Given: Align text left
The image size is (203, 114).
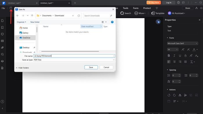Looking at the screenshot, I should point(169,62).
